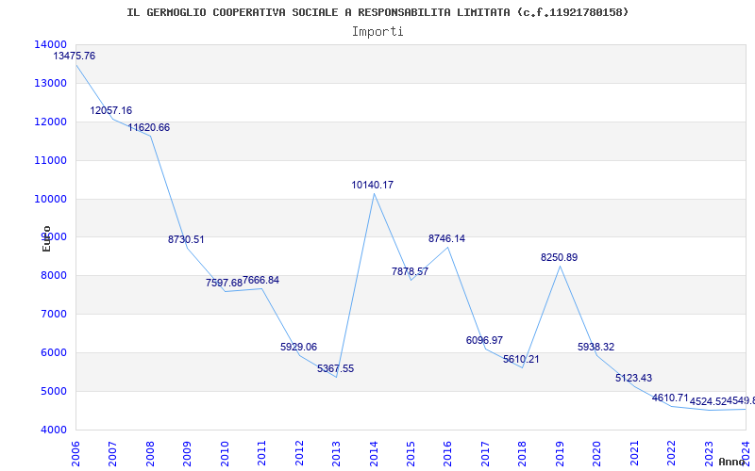This screenshot has width=755, height=471.
Task: Click the 2012 year axis label
Action: pos(299,452)
